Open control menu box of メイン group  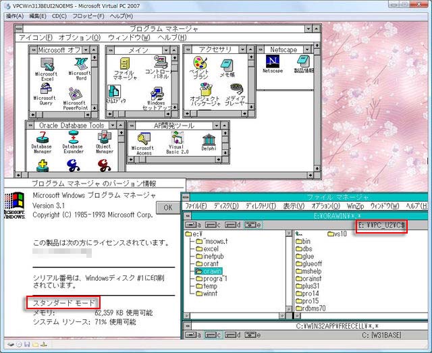(x=111, y=50)
